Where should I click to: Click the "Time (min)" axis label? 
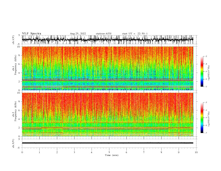tap(112, 155)
